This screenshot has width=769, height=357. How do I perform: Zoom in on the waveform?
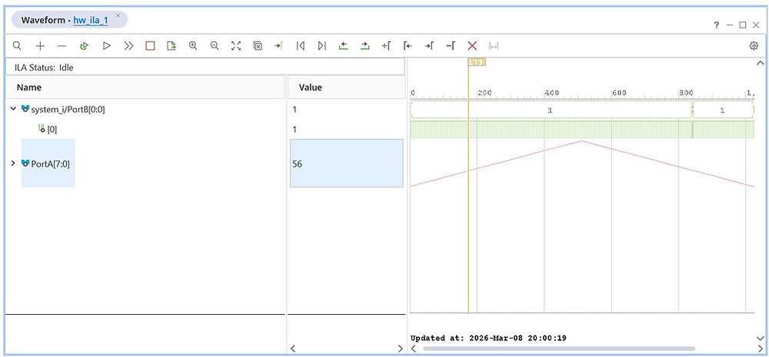pos(193,45)
